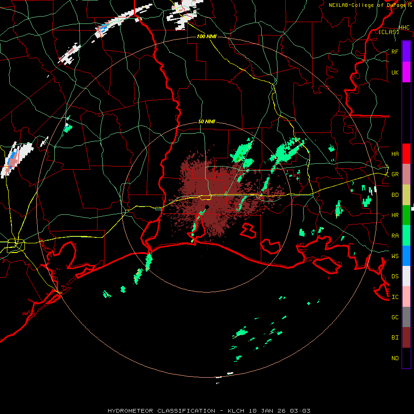Click the HHC product label

coord(404,28)
